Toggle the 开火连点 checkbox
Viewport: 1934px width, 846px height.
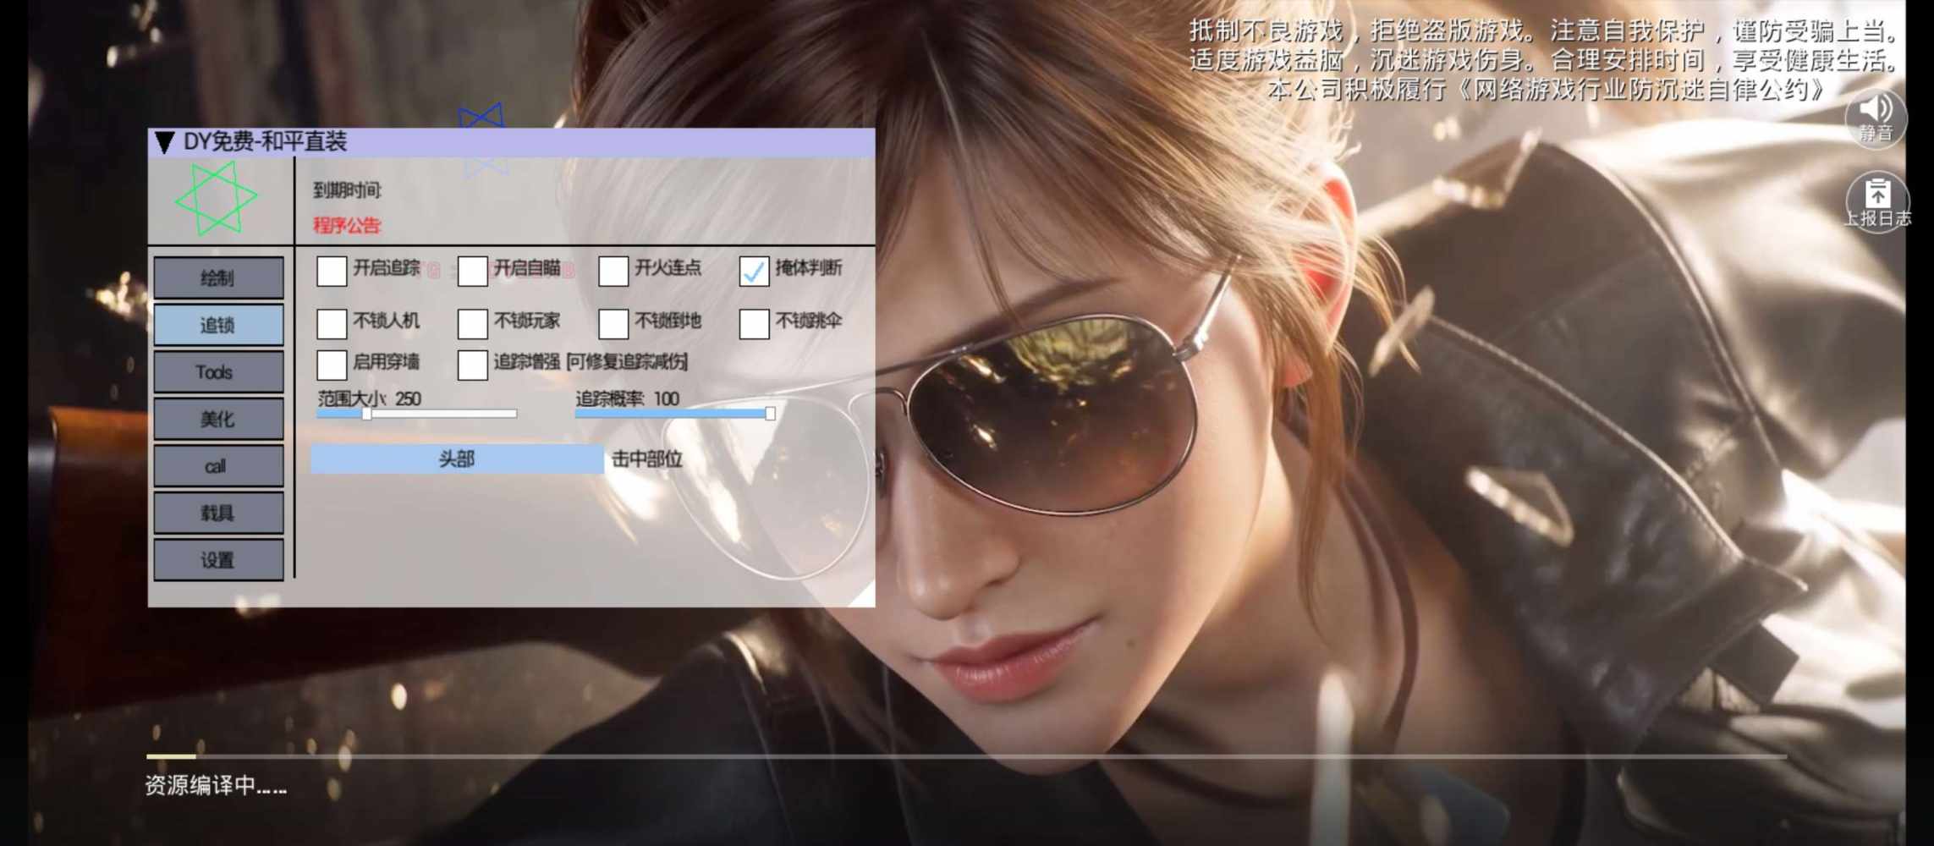[x=613, y=271]
